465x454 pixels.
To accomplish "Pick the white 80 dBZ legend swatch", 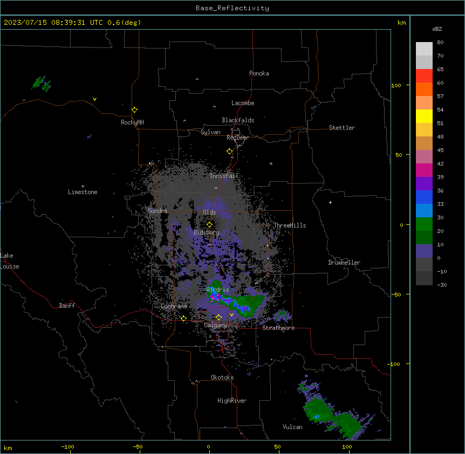I will click(x=424, y=49).
